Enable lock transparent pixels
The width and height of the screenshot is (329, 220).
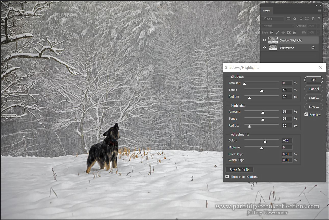pyautogui.click(x=272, y=33)
